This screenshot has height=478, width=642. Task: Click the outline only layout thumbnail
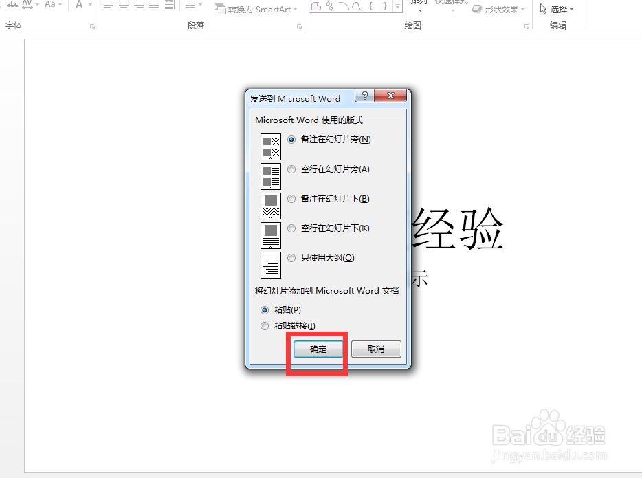click(x=271, y=265)
